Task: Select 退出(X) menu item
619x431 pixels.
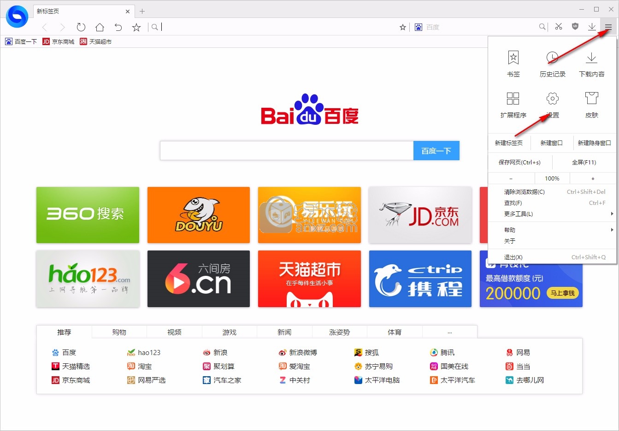Action: coord(552,257)
